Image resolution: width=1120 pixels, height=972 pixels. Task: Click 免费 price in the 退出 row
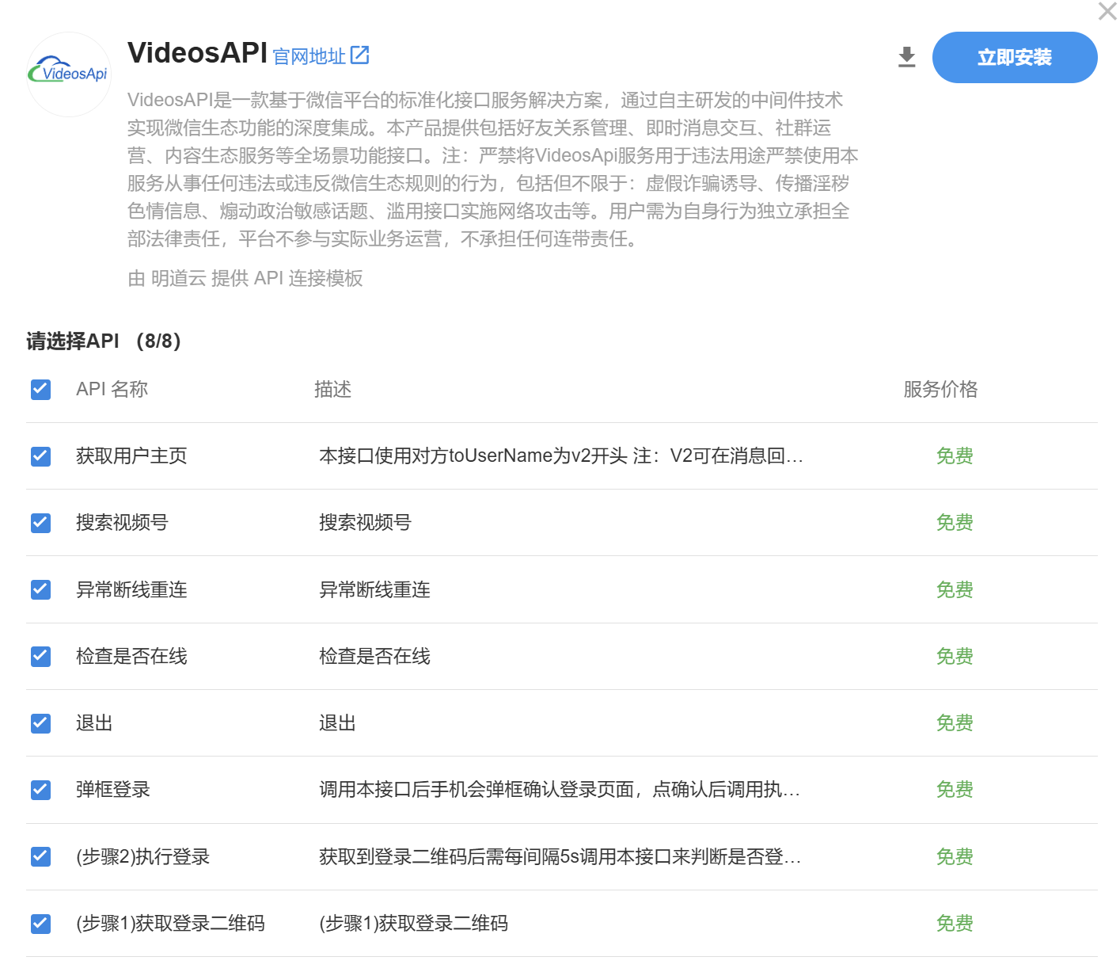pos(955,723)
